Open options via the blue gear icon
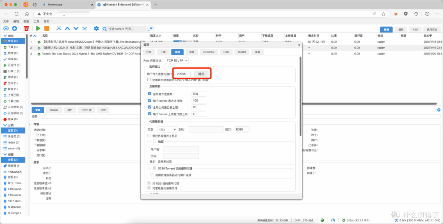 [x=96, y=29]
